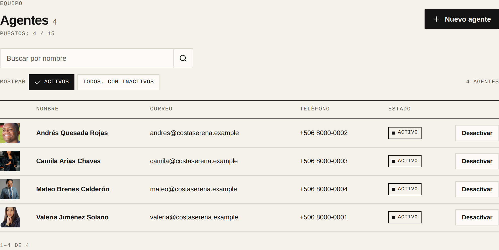The image size is (499, 250).
Task: Click the Nombre column header
Action: [x=47, y=109]
